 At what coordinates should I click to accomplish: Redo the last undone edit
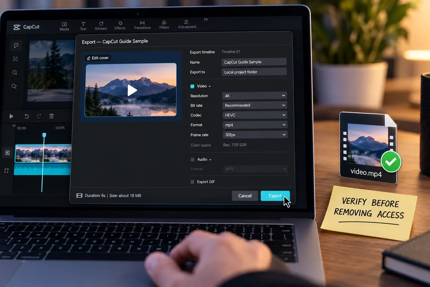(x=39, y=116)
